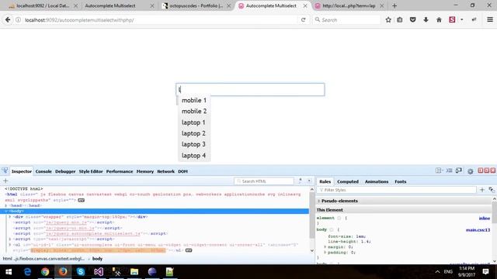
Task: Select 'mobile 2' from autocomplete list
Action: pyautogui.click(x=194, y=112)
